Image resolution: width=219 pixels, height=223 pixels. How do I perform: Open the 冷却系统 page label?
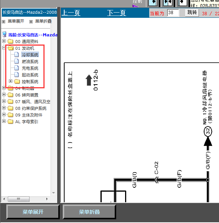[30, 55]
